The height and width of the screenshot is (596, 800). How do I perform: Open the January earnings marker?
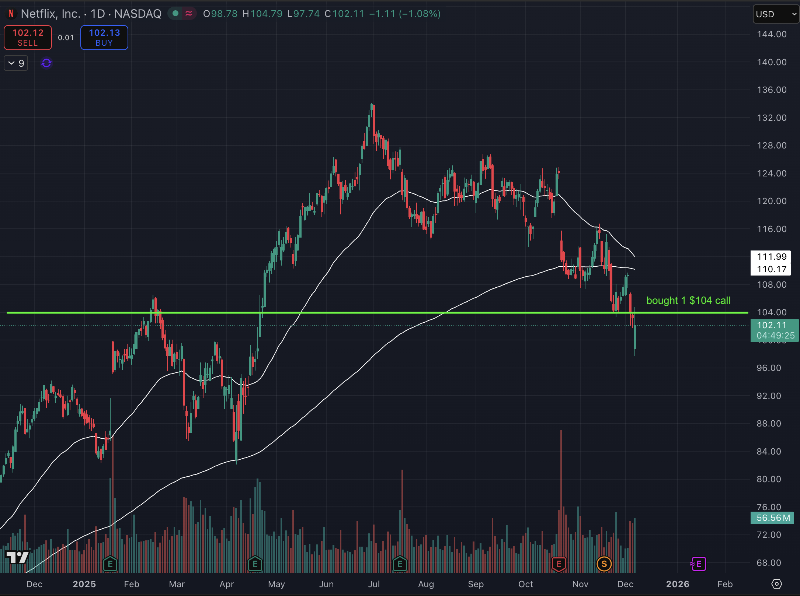[110, 564]
